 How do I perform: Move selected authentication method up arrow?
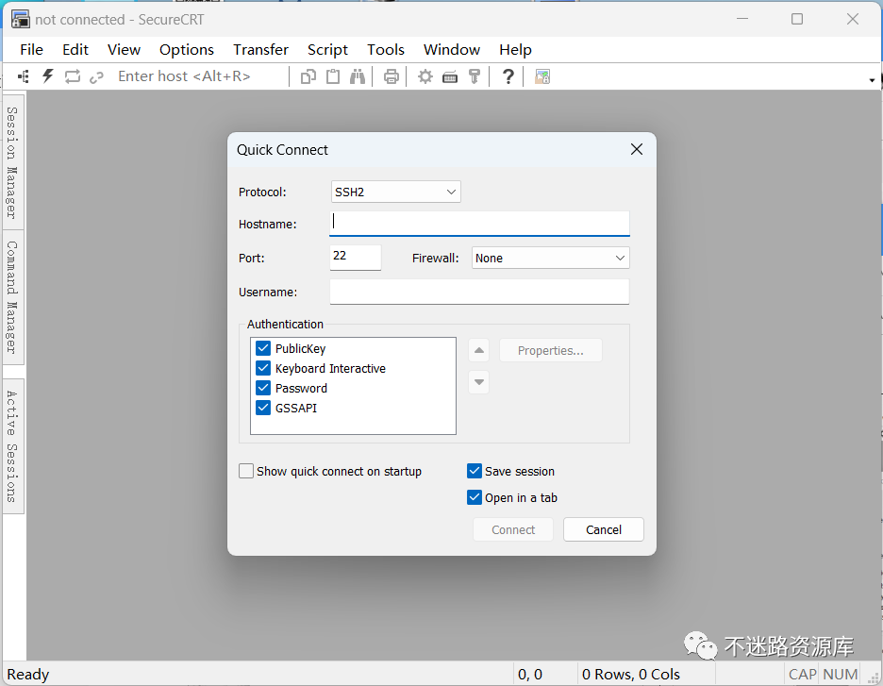point(478,350)
